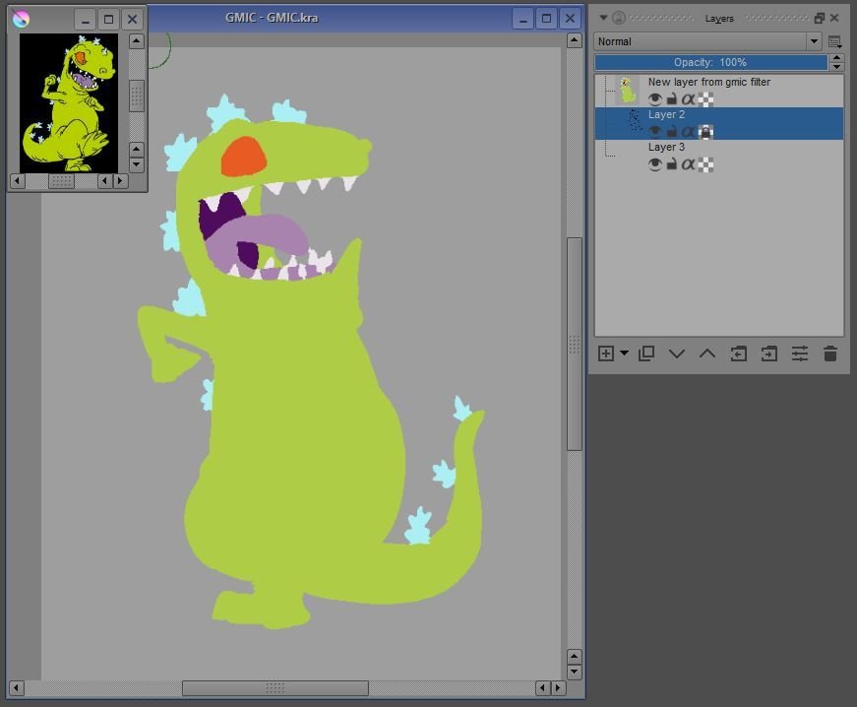This screenshot has height=707, width=857.
Task: Select the Layer 3 name
Action: pyautogui.click(x=666, y=147)
